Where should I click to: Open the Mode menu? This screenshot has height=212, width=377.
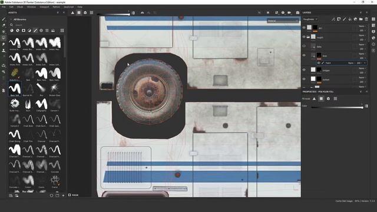click(20, 7)
